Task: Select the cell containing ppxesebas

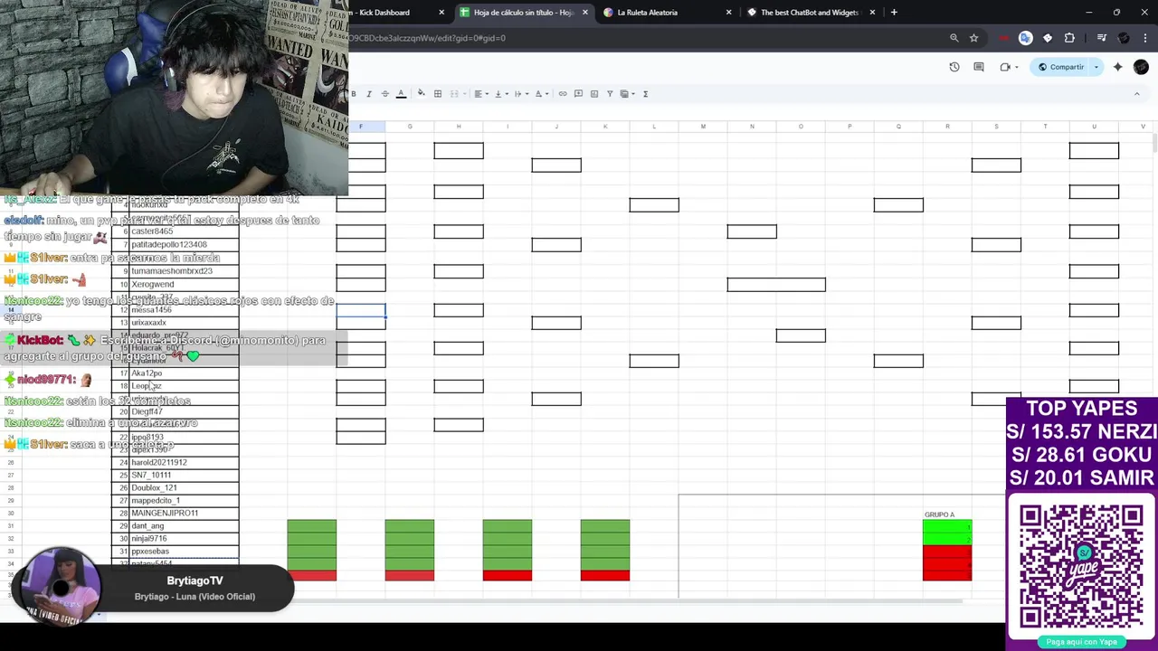Action: 185,551
